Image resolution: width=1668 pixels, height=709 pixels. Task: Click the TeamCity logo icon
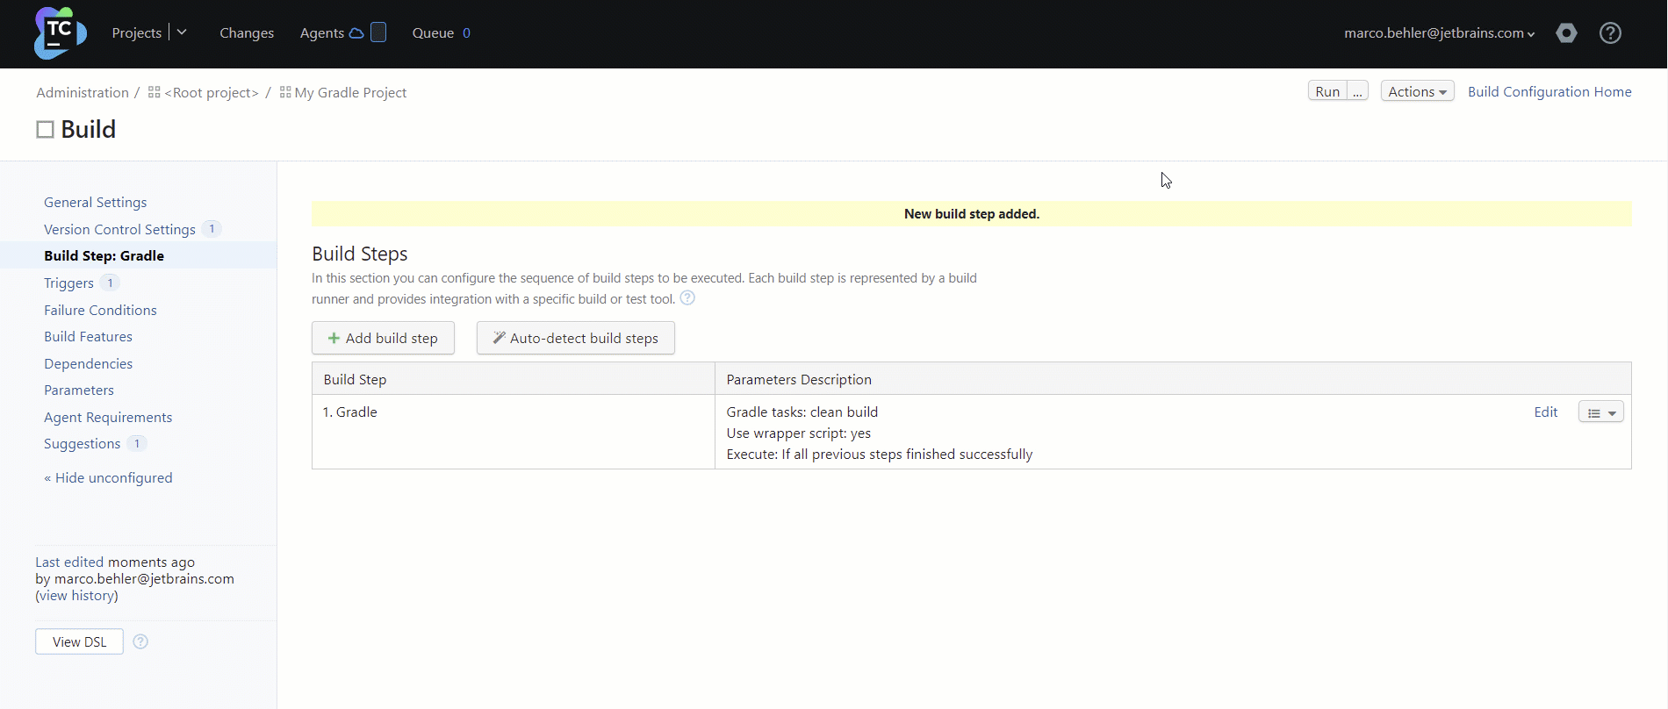(x=60, y=33)
